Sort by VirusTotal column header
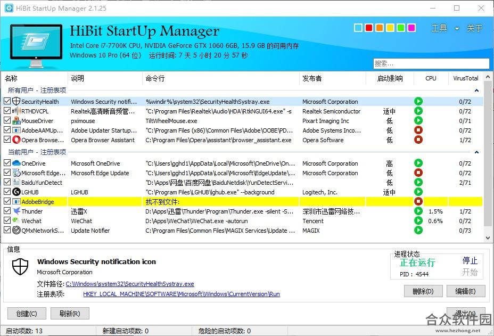Viewport: 494px width, 336px height. coord(465,78)
